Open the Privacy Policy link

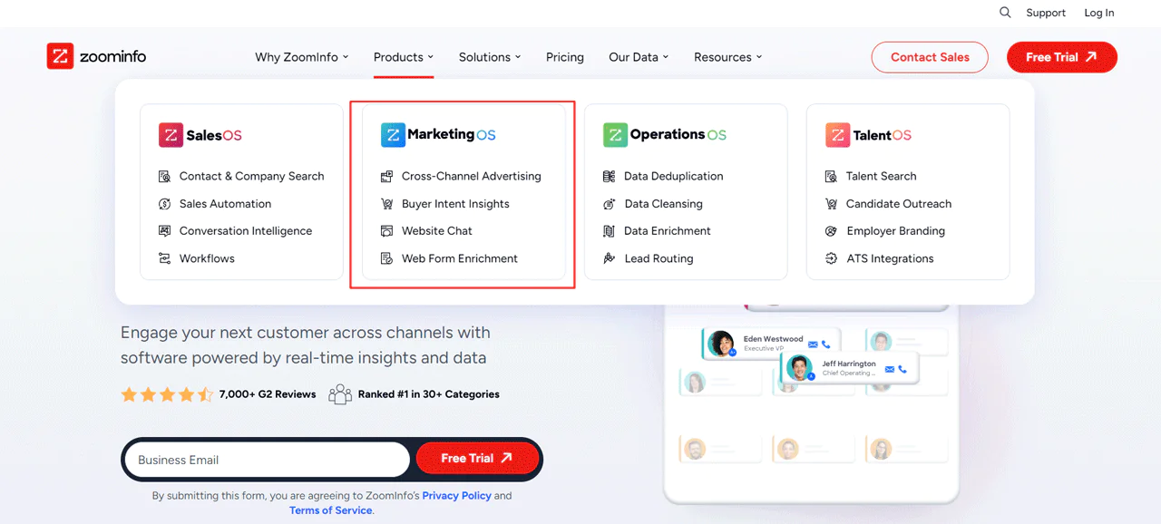click(456, 495)
